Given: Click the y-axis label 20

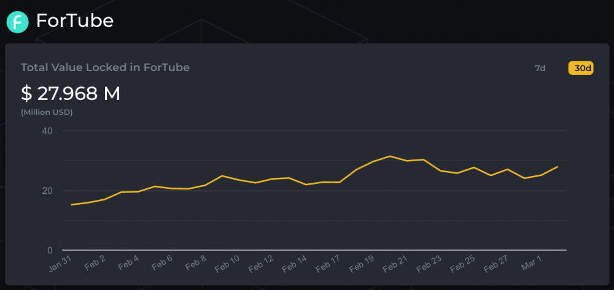Looking at the screenshot, I should point(47,191).
